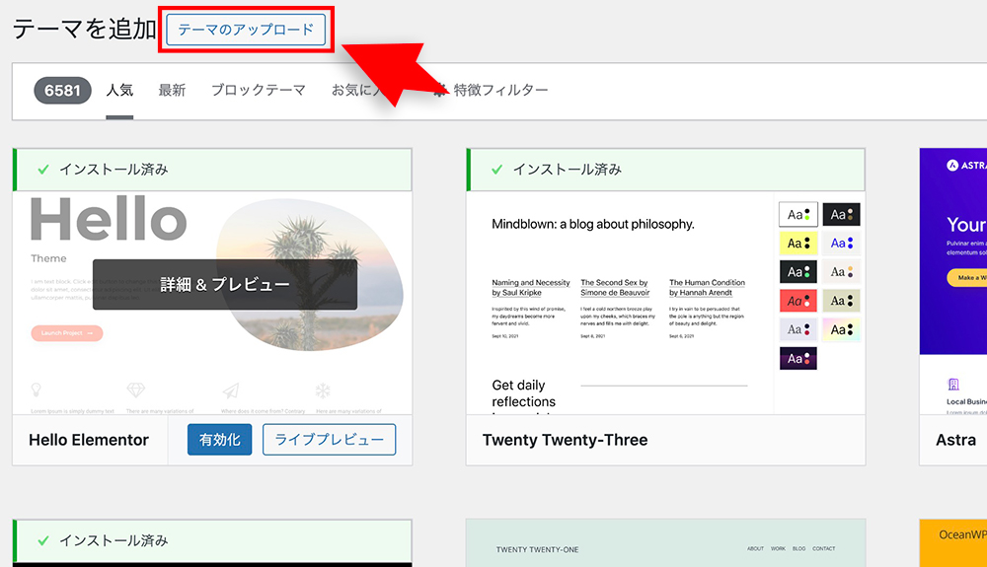Click green checkmark icon on Hello Elementor card
Viewport: 987px width, 567px height.
[43, 170]
